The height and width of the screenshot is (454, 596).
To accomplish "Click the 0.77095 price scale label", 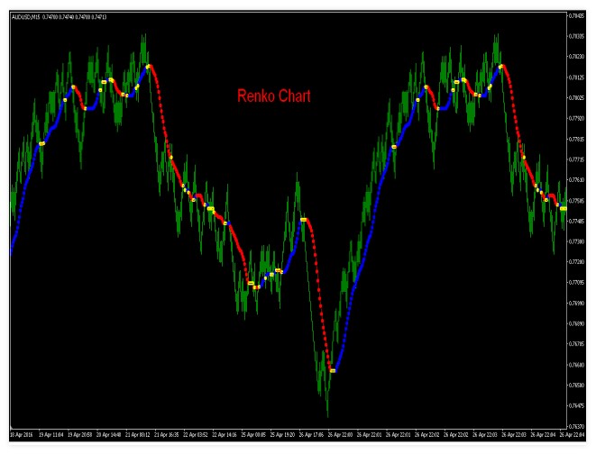I will (x=577, y=283).
